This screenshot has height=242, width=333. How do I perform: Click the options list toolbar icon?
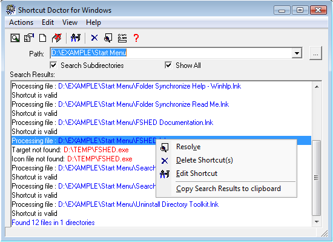click(x=122, y=38)
